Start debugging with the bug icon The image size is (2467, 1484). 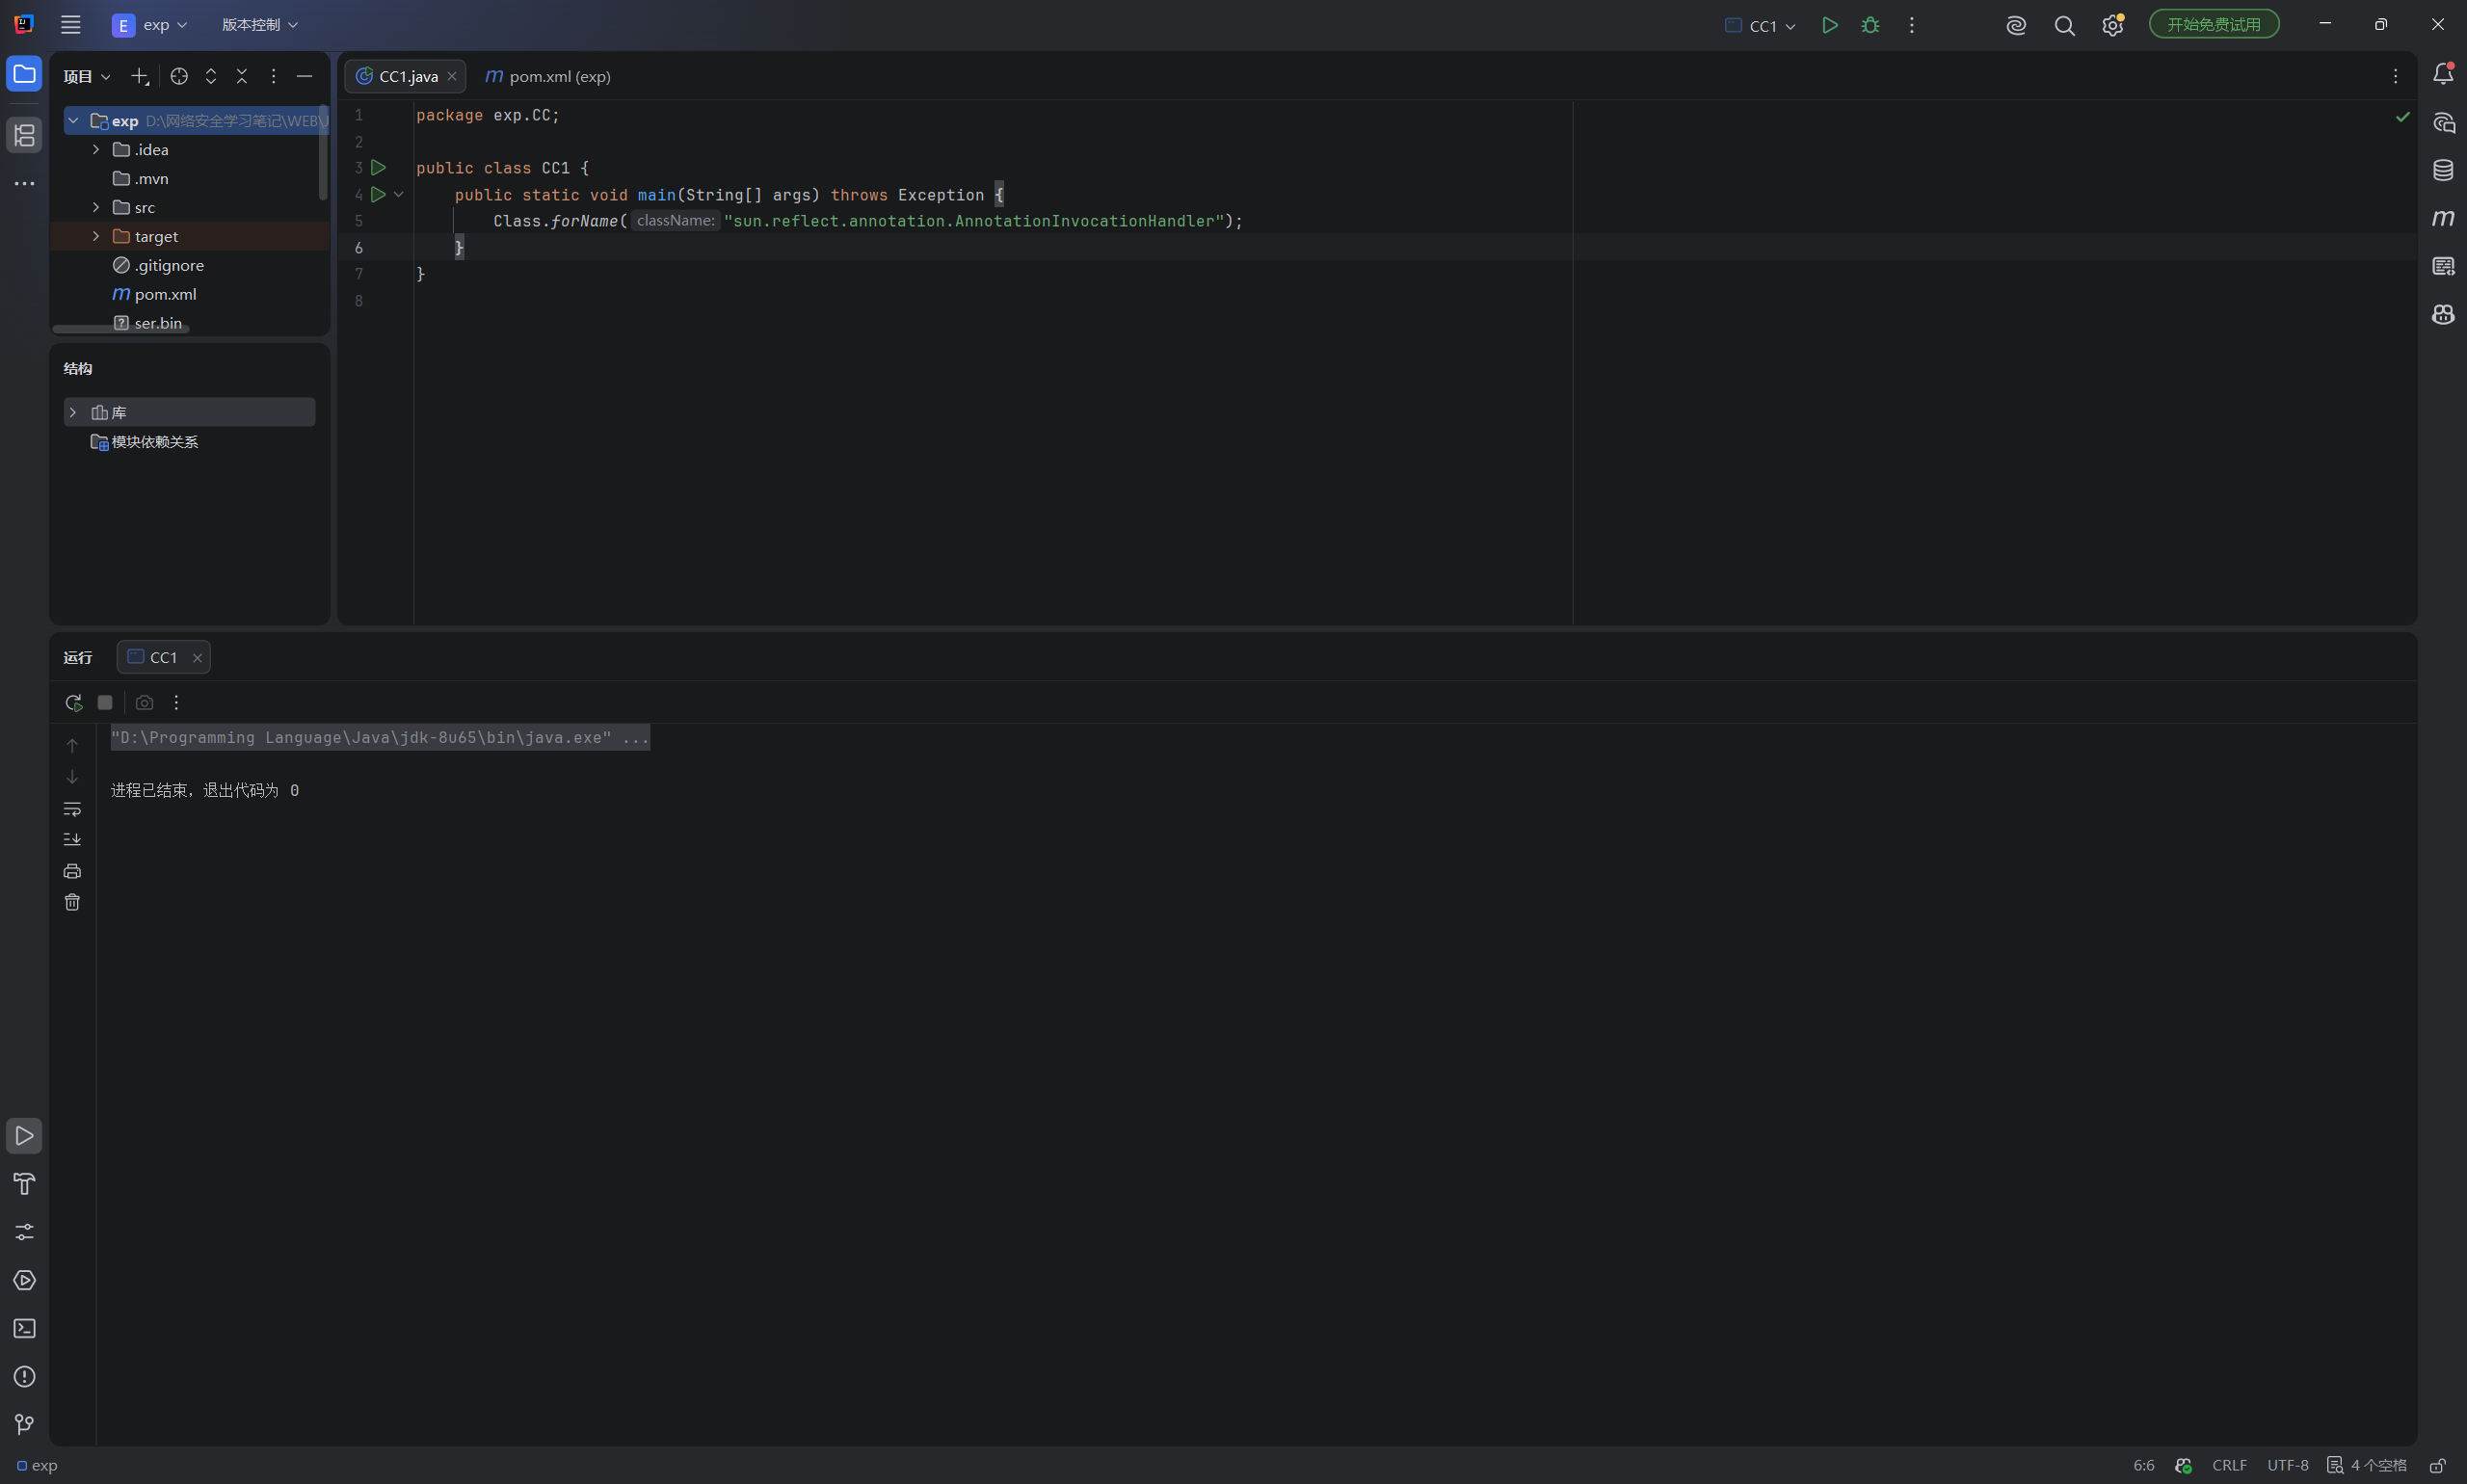1870,25
